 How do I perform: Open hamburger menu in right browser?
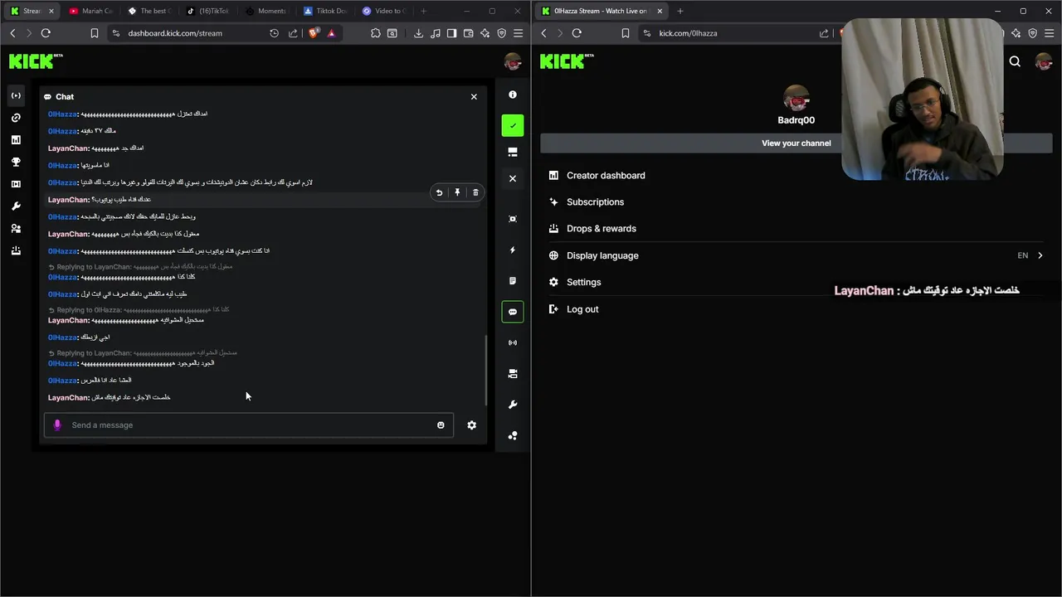coord(1049,33)
